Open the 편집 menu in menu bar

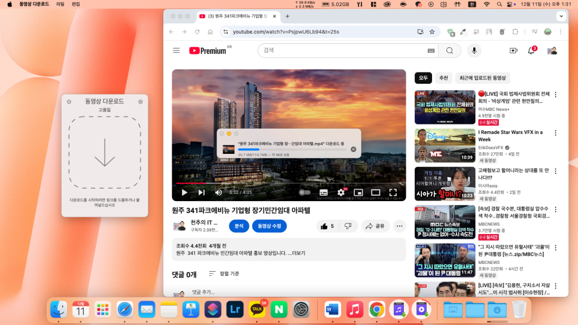click(75, 4)
